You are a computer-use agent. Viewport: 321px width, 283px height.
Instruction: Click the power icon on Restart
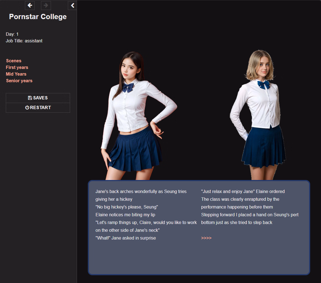point(27,107)
